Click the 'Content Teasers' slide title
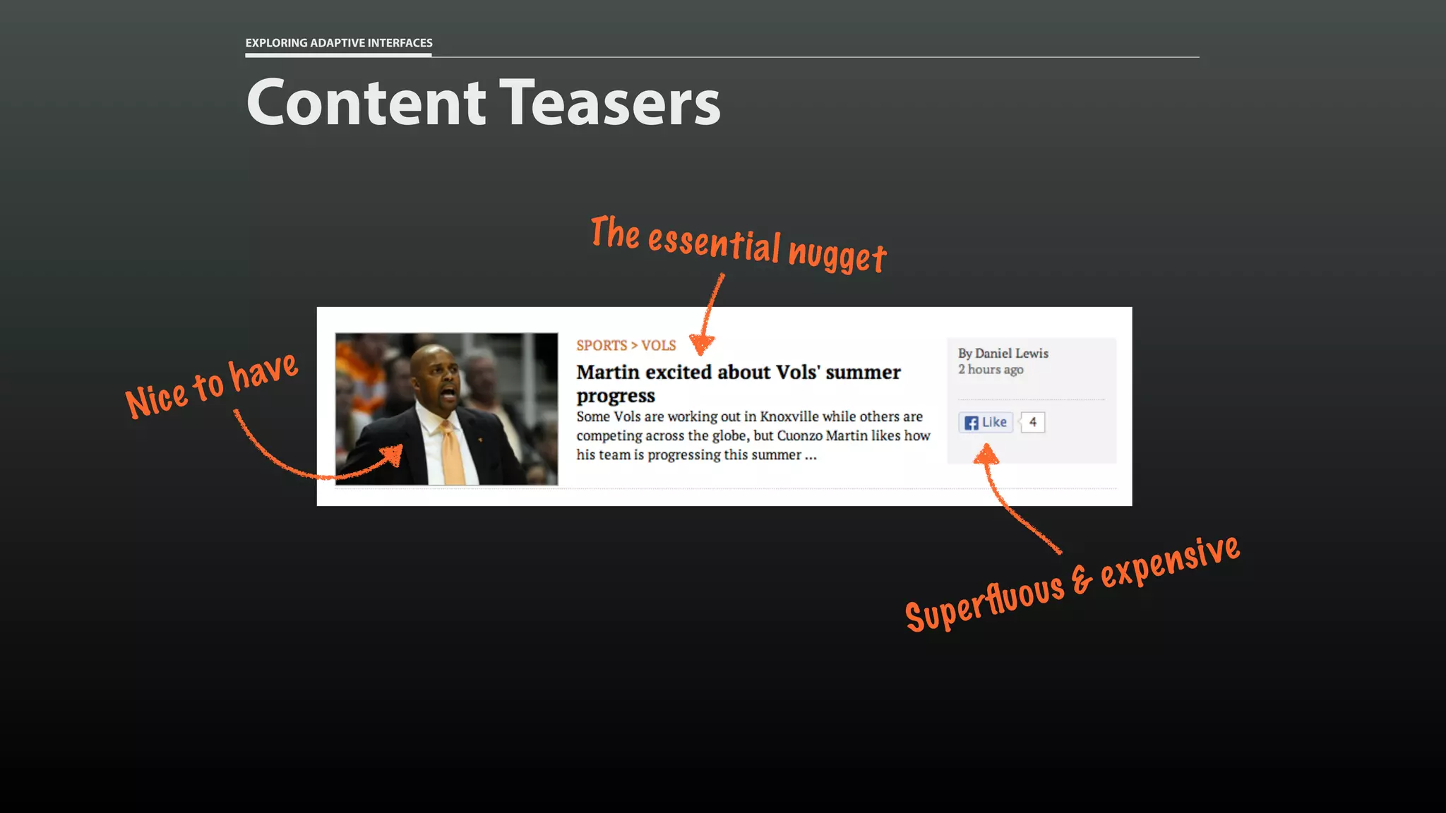 484,103
